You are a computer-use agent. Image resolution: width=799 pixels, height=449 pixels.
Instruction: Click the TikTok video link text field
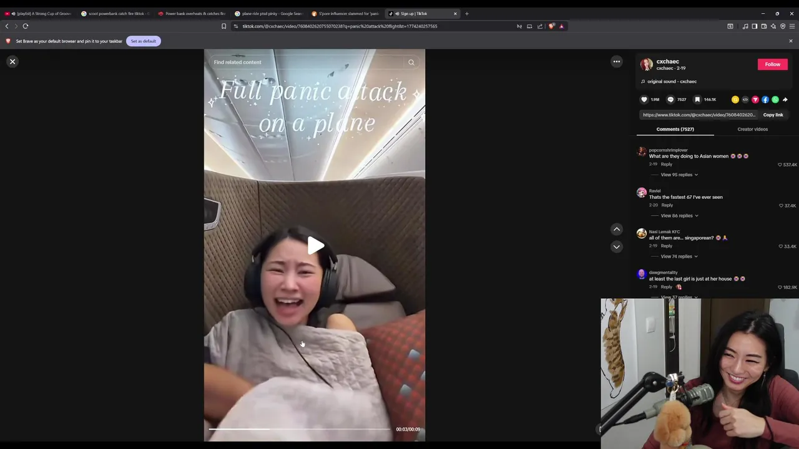pyautogui.click(x=699, y=115)
